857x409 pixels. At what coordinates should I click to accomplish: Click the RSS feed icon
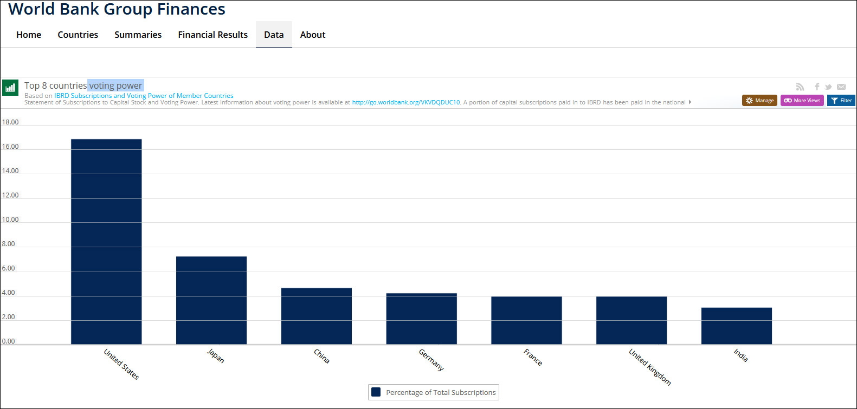tap(800, 87)
